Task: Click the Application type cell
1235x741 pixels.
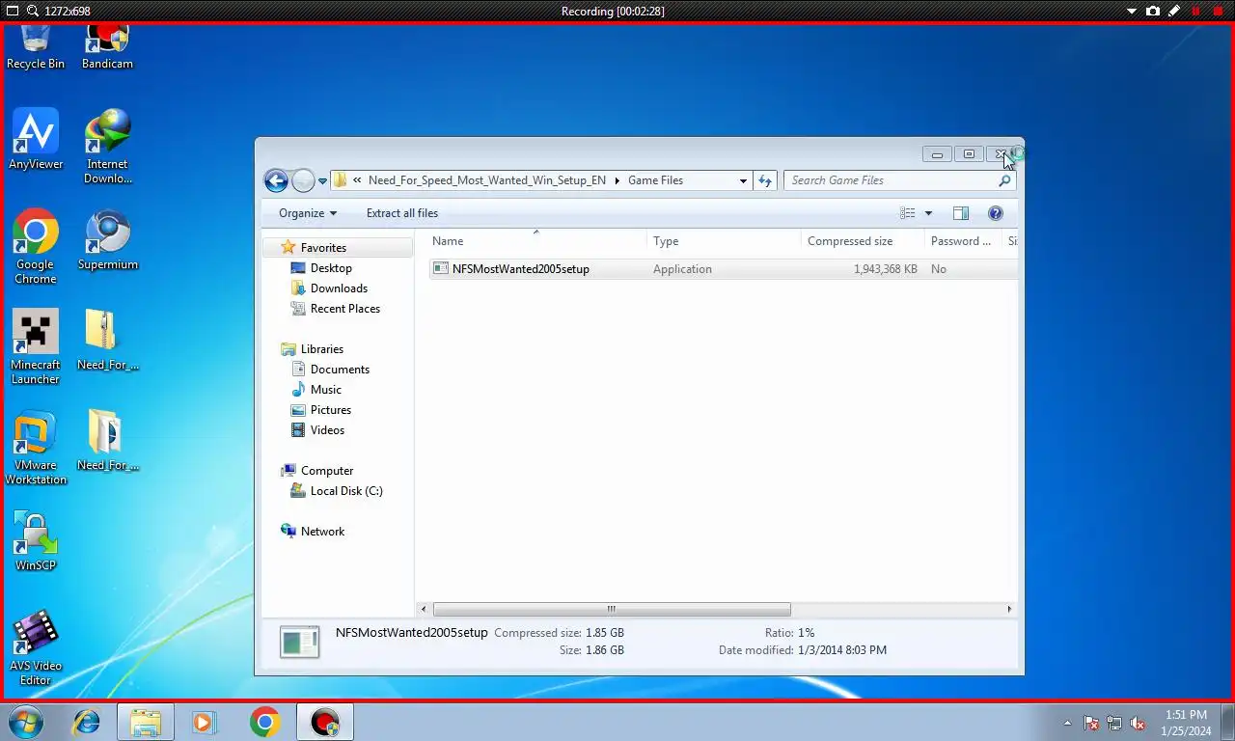Action: 682,269
